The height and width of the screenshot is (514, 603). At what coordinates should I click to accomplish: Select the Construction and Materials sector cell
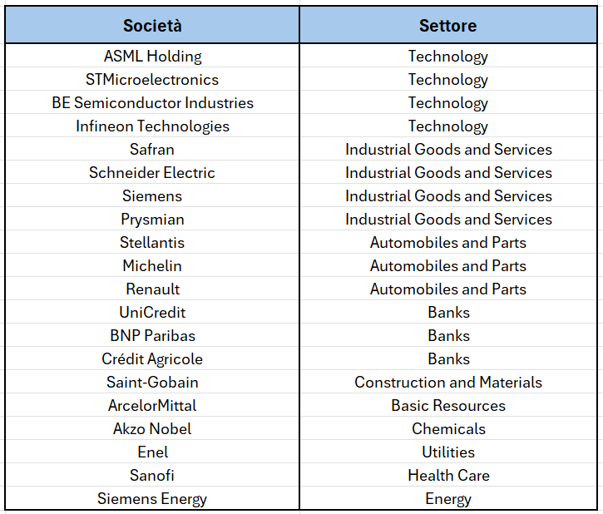click(448, 383)
